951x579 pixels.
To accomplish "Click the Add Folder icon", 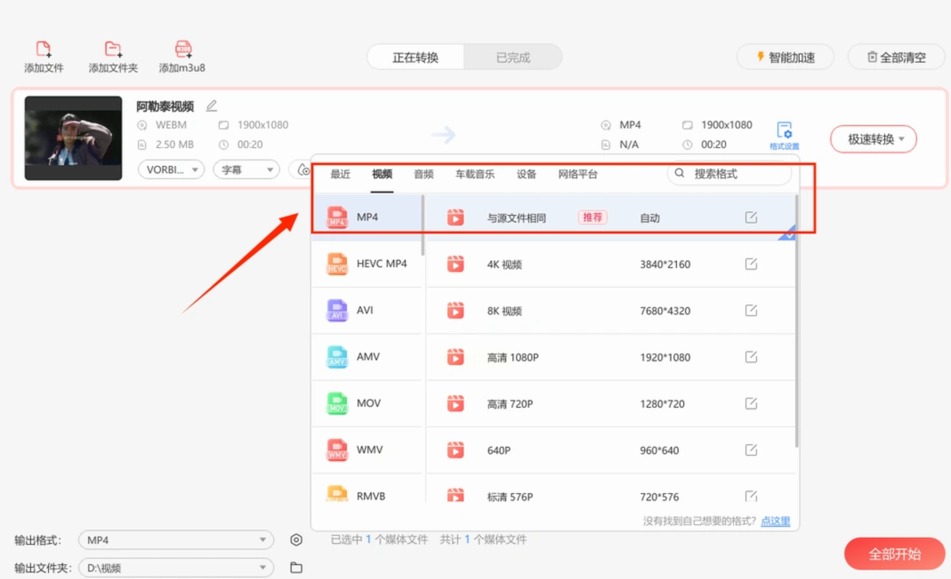I will pyautogui.click(x=113, y=49).
